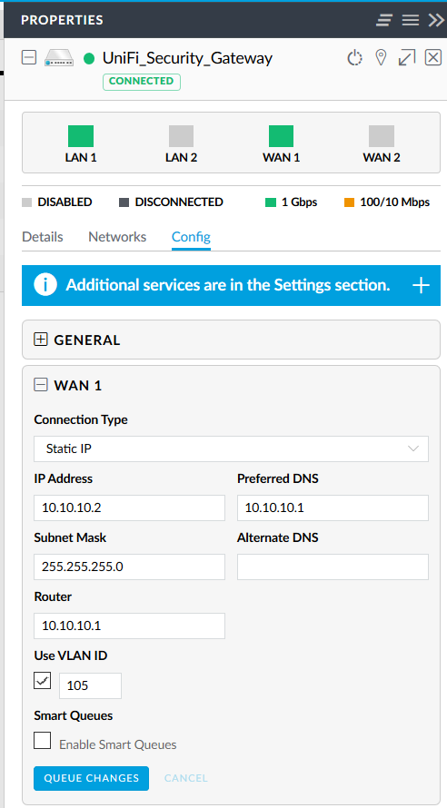Click the VLAN ID field showing 105
This screenshot has width=447, height=808.
tap(90, 685)
